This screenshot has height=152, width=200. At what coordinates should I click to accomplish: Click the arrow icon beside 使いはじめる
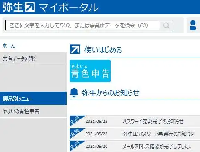tap(75, 49)
